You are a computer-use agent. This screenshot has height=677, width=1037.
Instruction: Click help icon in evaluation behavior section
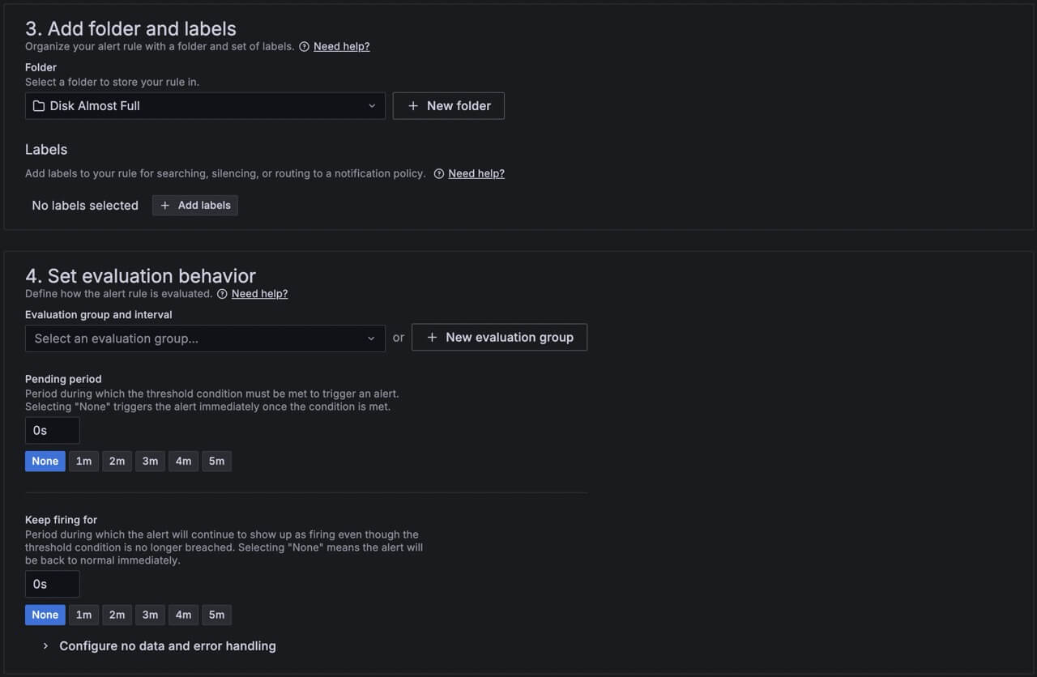222,294
